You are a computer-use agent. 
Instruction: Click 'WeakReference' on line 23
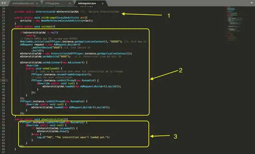pyautogui.click(x=50, y=21)
